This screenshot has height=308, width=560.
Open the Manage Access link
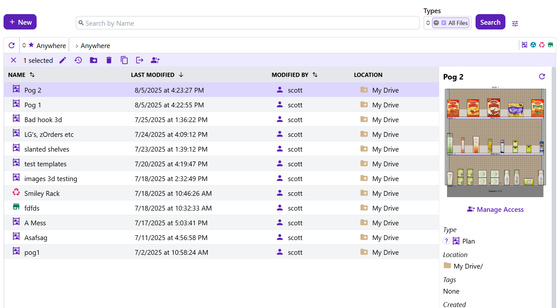495,210
